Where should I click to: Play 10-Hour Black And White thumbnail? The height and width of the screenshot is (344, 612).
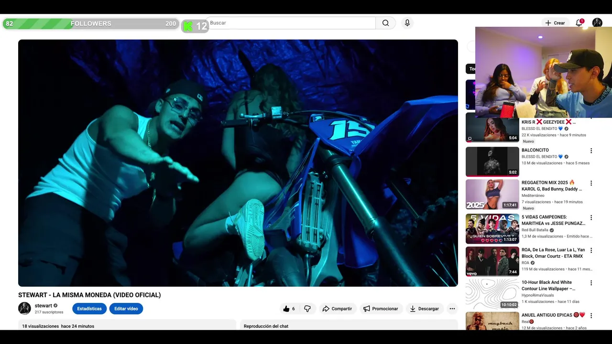[x=492, y=294]
